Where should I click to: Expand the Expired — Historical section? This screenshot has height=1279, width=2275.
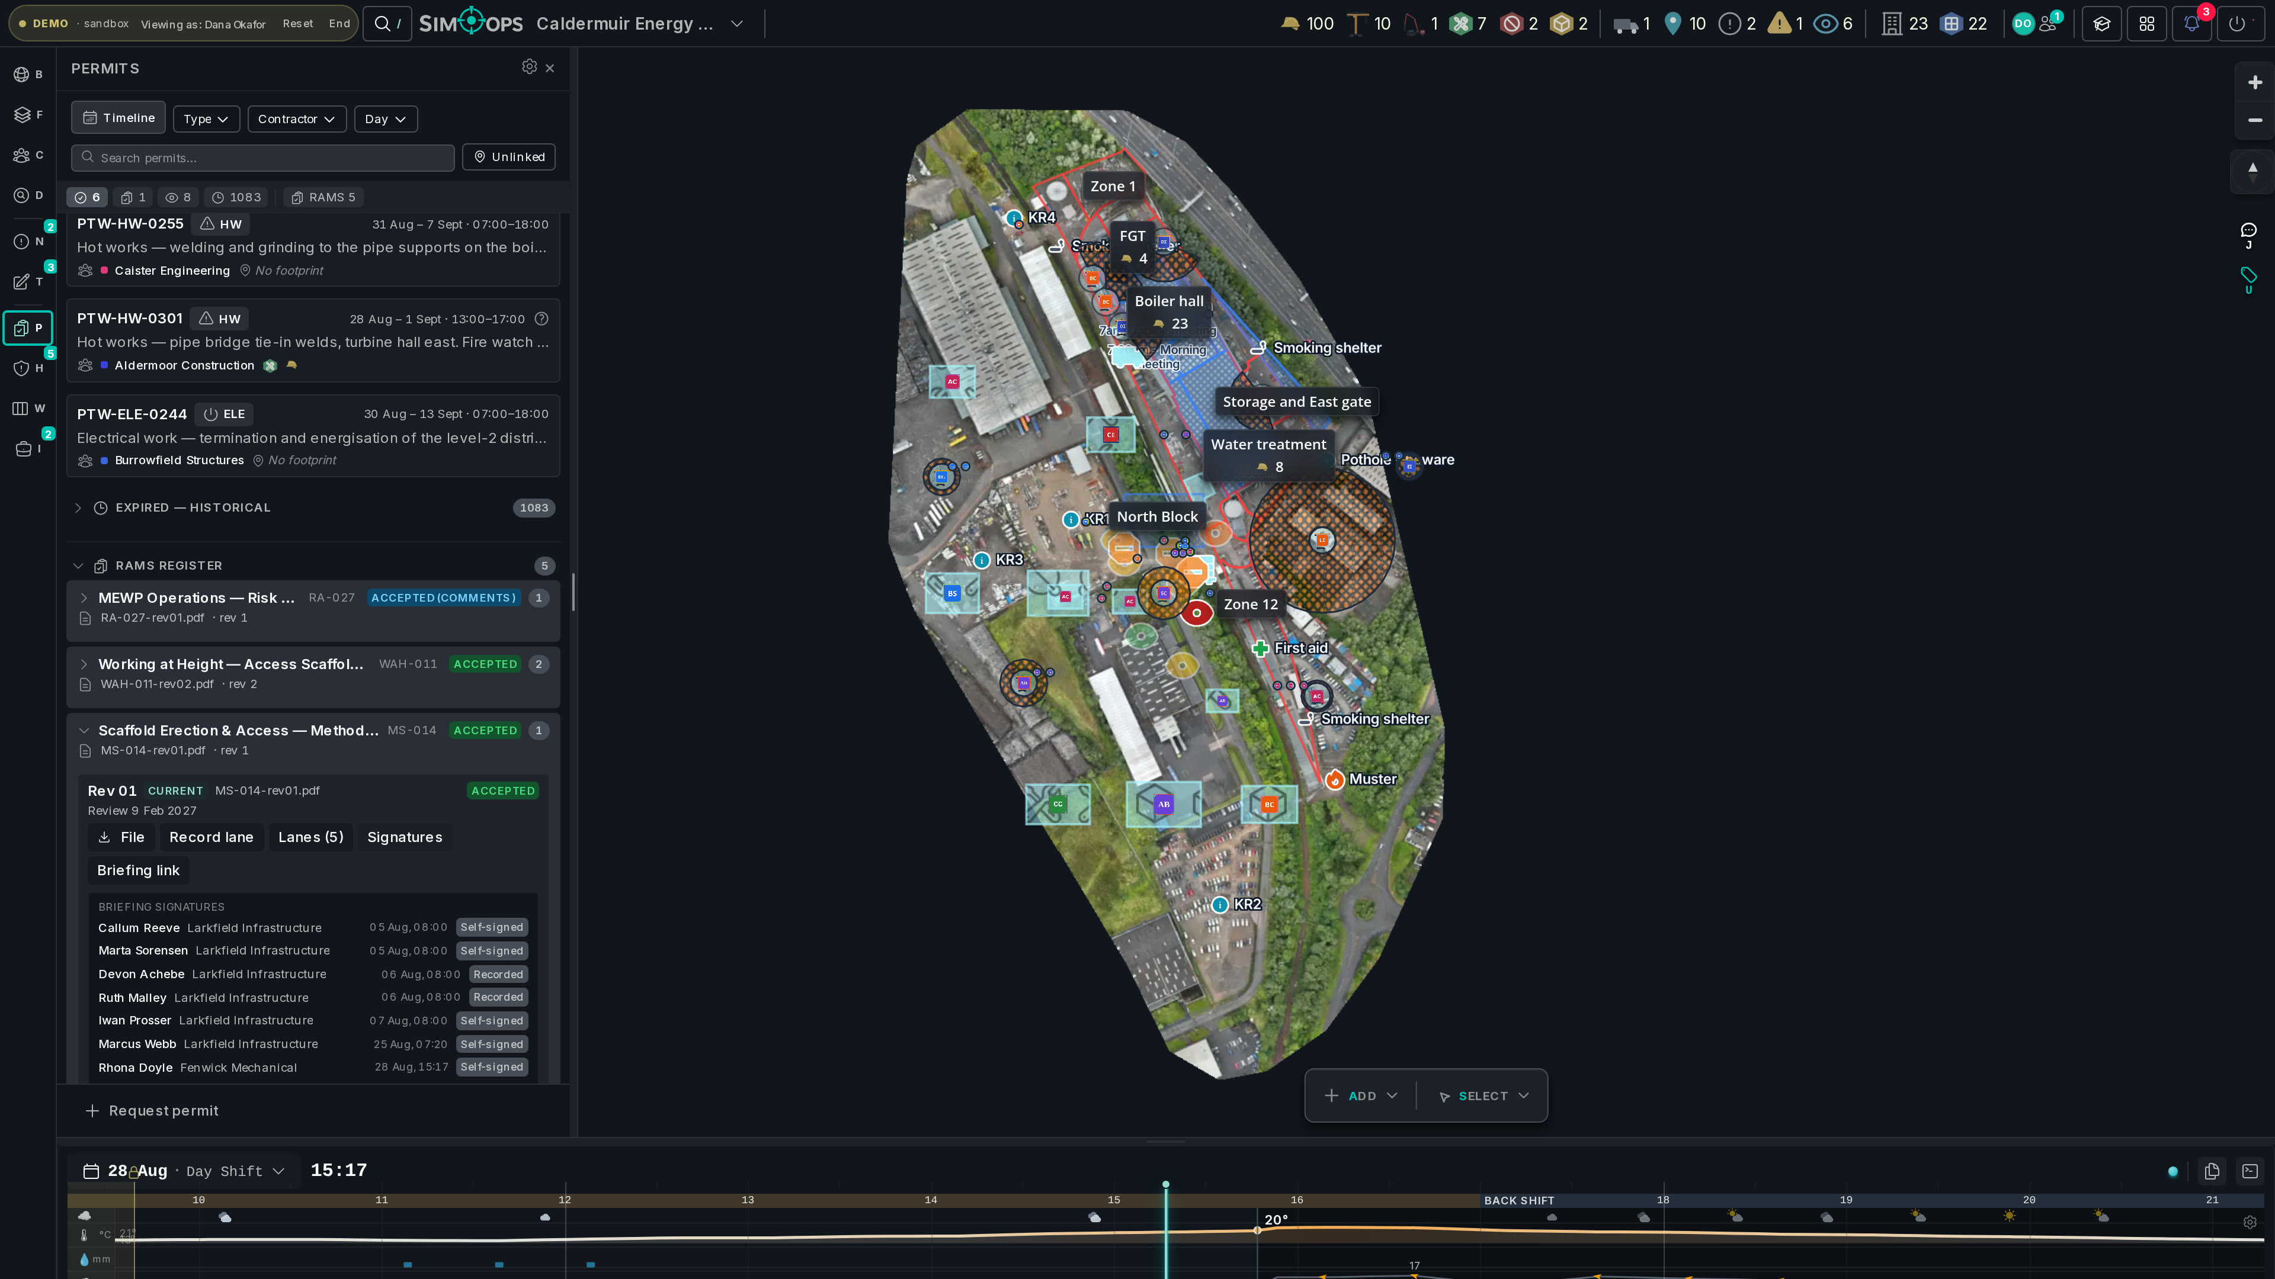click(x=313, y=507)
